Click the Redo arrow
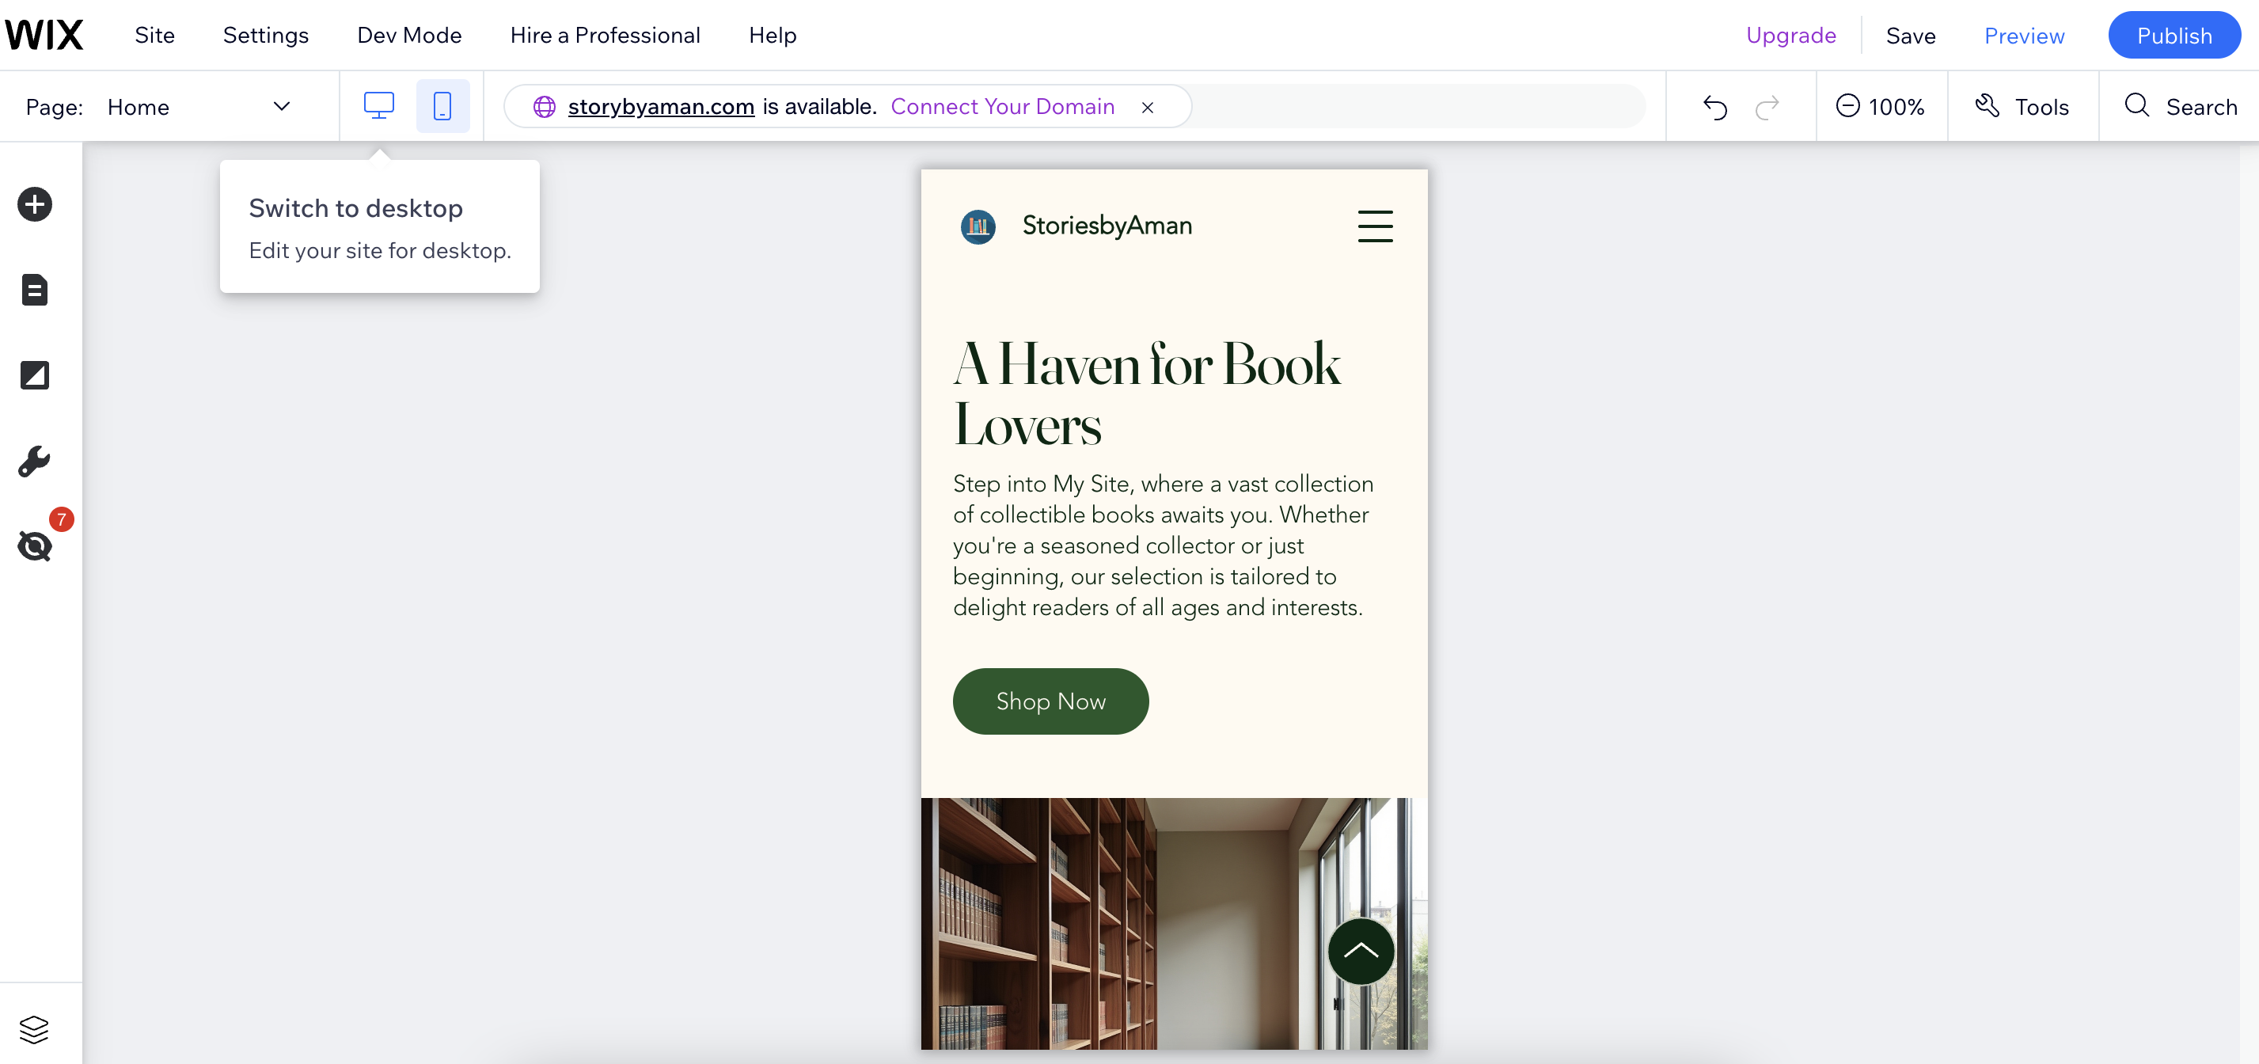This screenshot has width=2259, height=1064. 1767,107
